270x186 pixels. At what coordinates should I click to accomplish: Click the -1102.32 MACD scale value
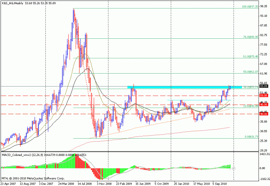coord(265,179)
